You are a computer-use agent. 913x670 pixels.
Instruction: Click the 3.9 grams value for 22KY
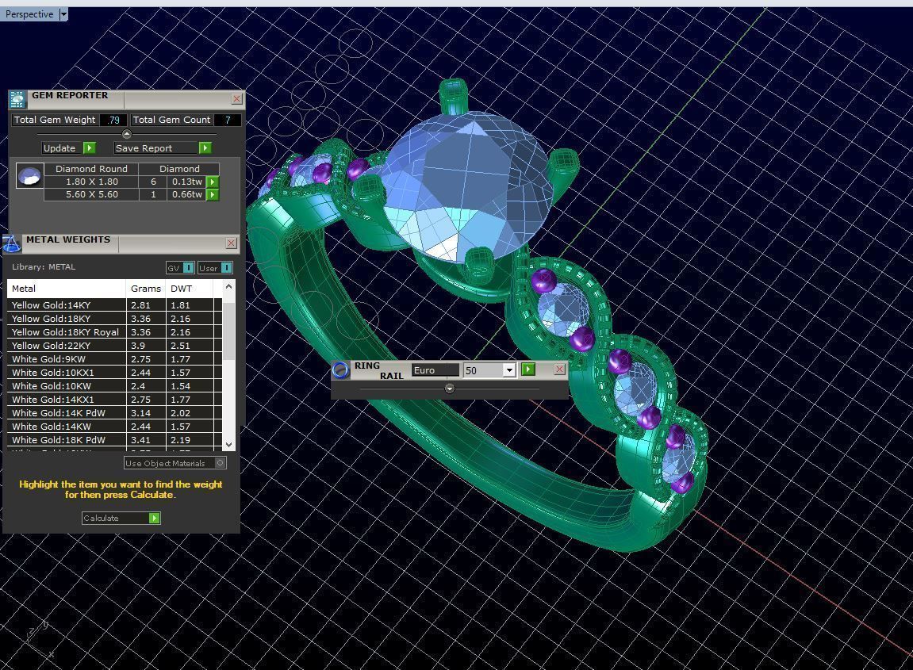tap(146, 345)
